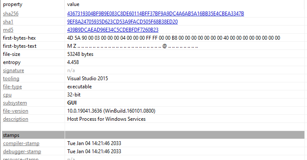Click the signature property label

pos(14,70)
